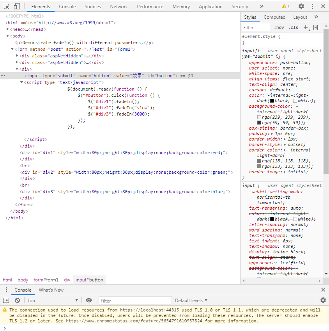Switch to the Elements tab
The width and height of the screenshot is (329, 331).
pyautogui.click(x=41, y=7)
